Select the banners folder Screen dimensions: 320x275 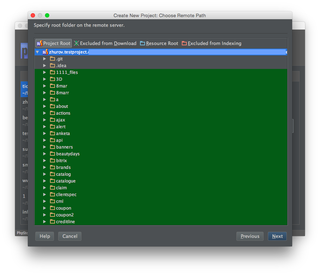(x=64, y=147)
